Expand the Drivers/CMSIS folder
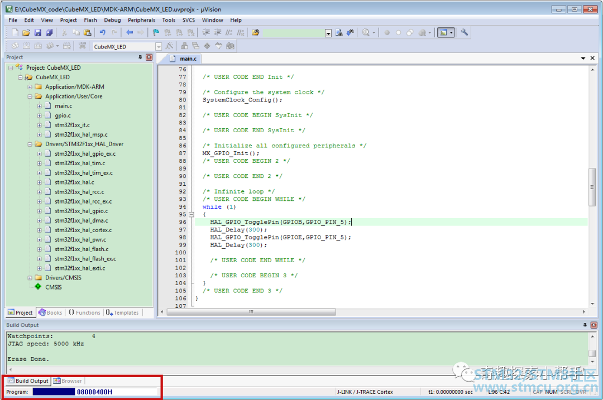 pyautogui.click(x=30, y=278)
